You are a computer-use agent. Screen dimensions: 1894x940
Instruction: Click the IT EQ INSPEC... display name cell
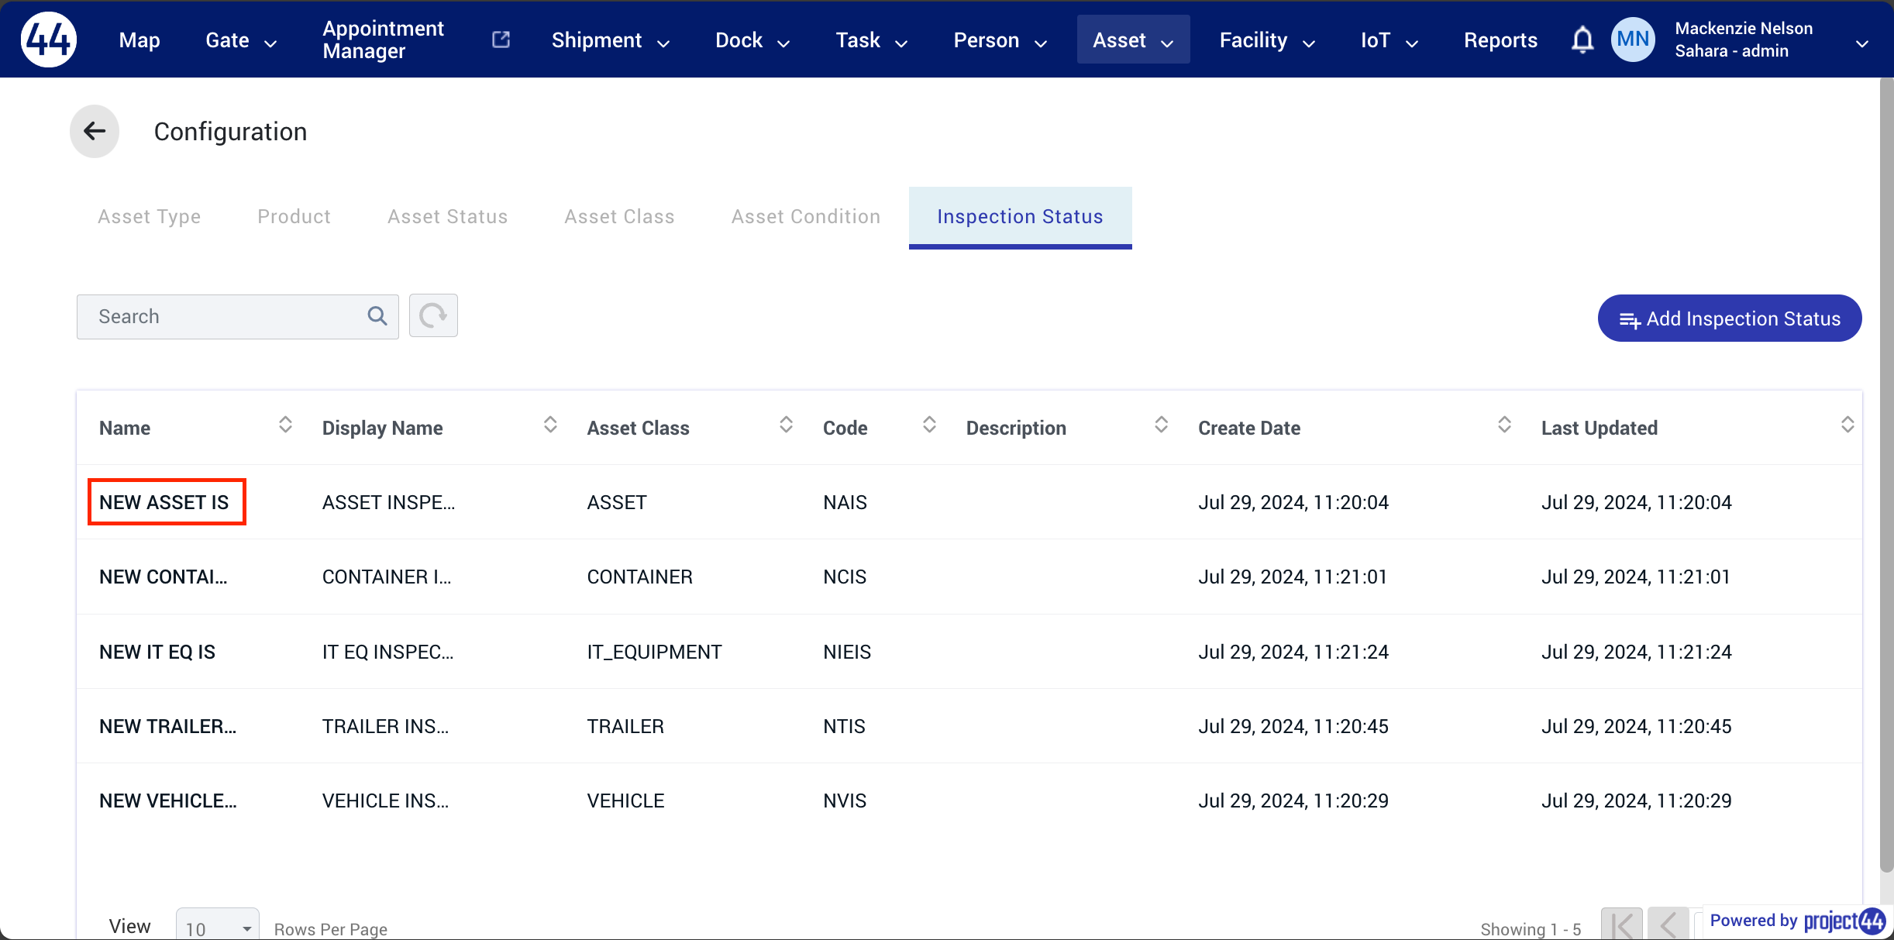pos(388,652)
